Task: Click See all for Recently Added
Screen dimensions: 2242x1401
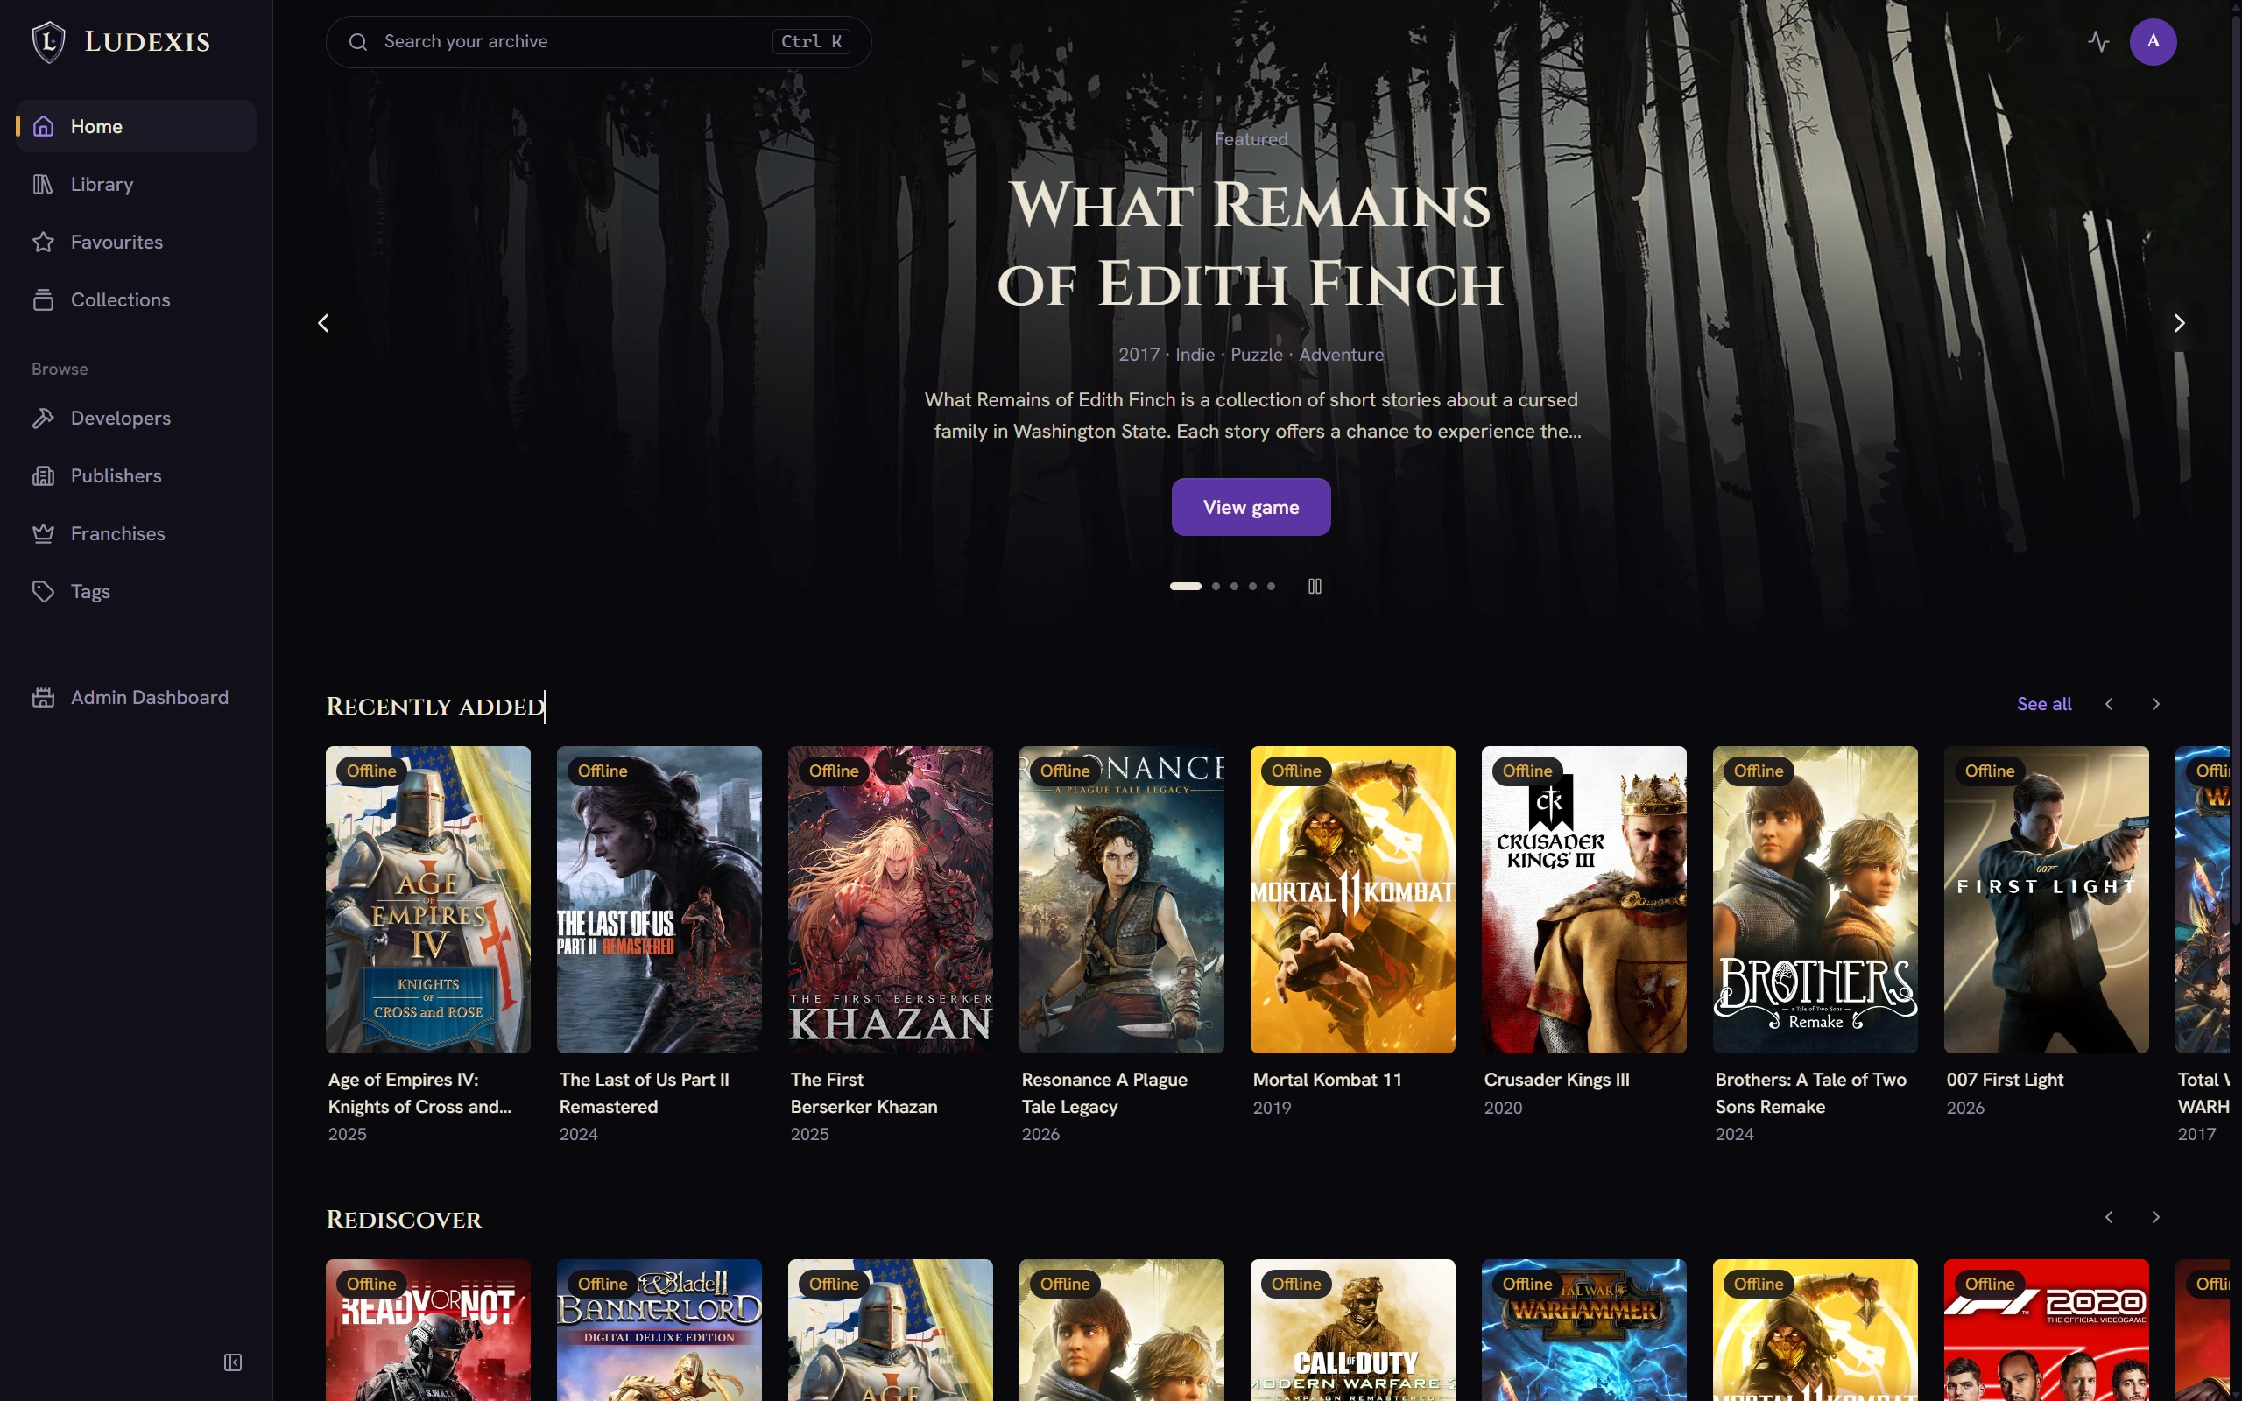Action: (x=2044, y=704)
